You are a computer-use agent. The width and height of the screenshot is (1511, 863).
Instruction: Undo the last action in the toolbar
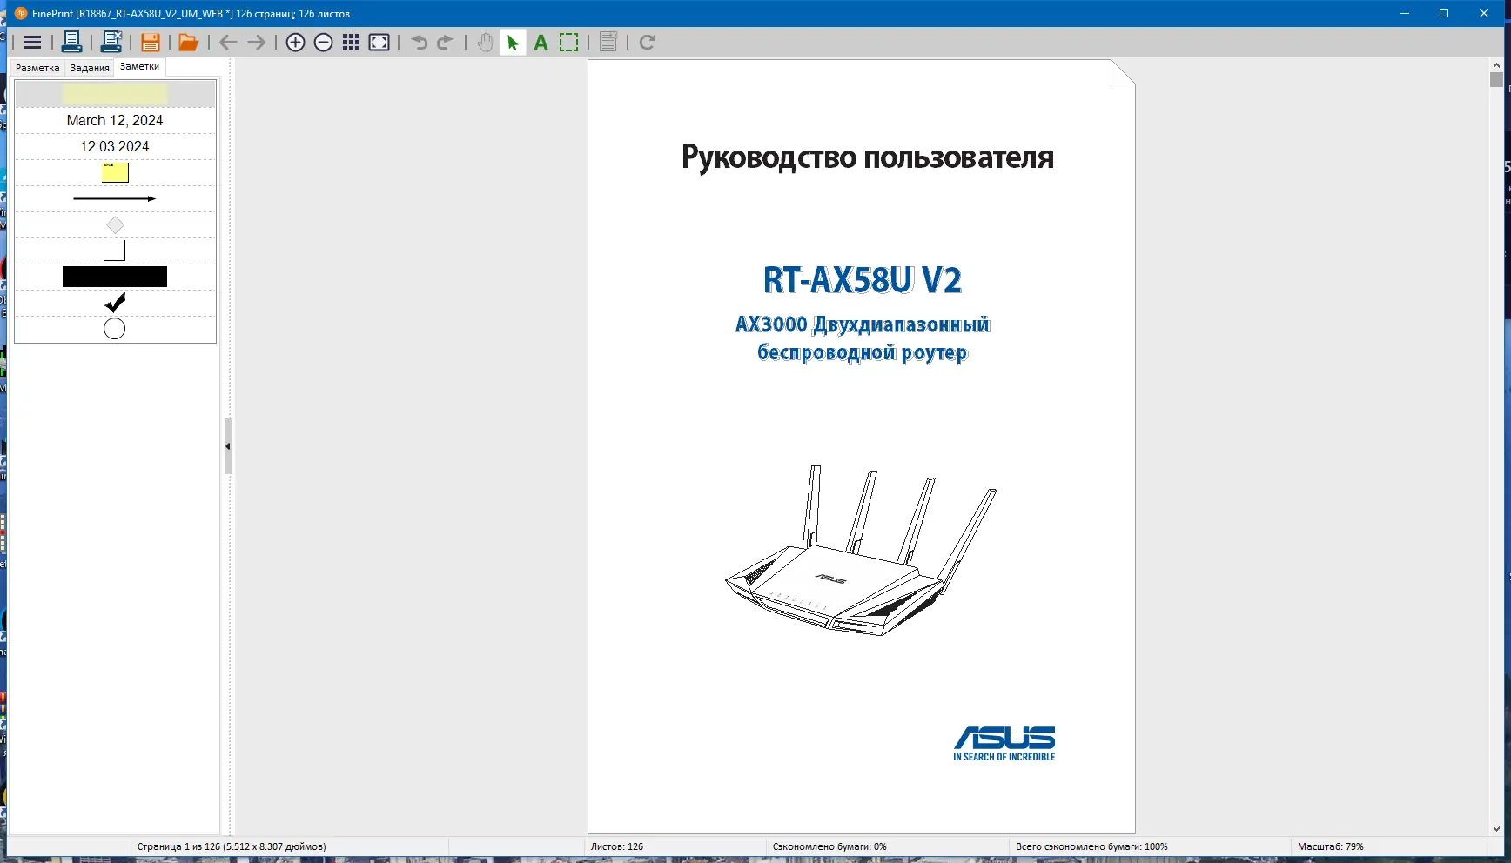tap(419, 43)
